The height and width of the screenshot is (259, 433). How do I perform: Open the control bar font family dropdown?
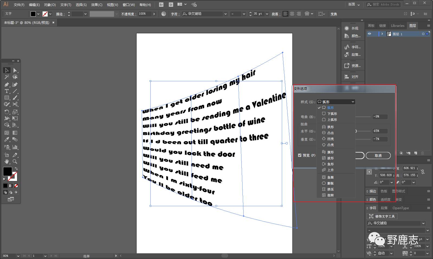[225, 14]
